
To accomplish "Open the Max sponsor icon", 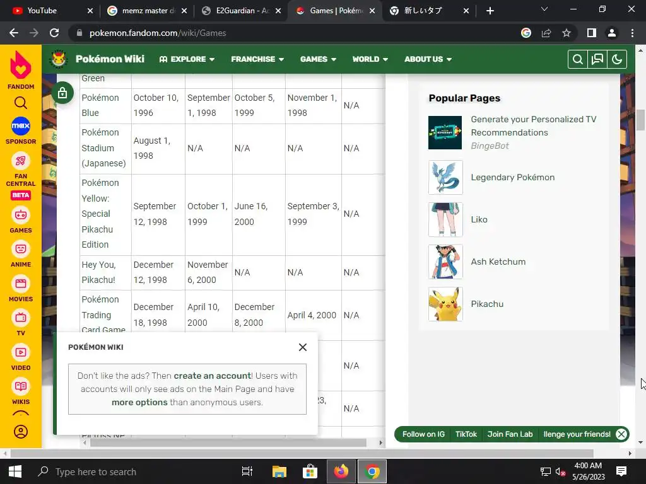I will 21,126.
